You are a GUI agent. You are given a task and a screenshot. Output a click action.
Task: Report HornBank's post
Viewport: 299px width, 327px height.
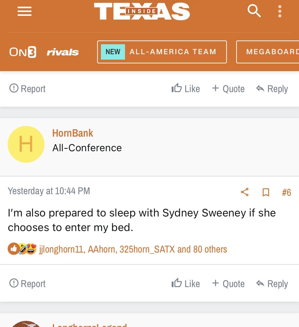[x=27, y=284]
